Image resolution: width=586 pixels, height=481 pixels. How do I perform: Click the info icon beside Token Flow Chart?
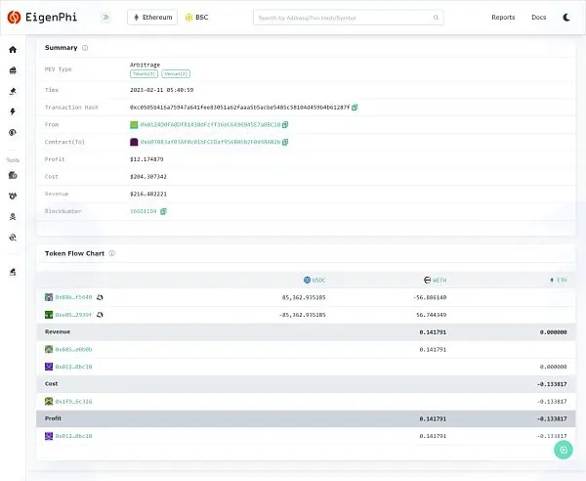pyautogui.click(x=111, y=253)
